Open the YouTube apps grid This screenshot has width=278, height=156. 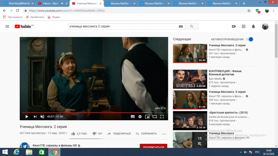tap(244, 26)
